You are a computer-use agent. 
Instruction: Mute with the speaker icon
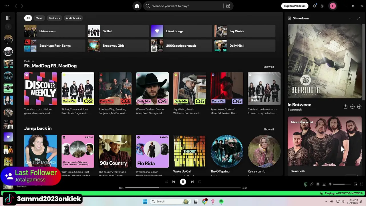(330, 184)
